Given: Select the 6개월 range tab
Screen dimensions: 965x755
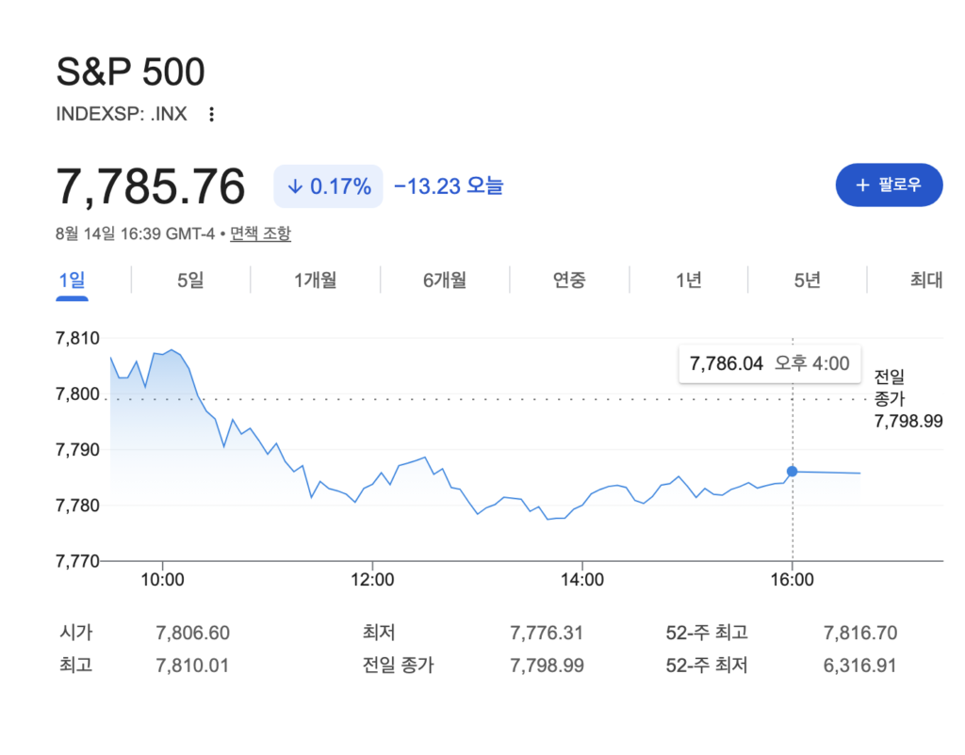Looking at the screenshot, I should click(445, 281).
